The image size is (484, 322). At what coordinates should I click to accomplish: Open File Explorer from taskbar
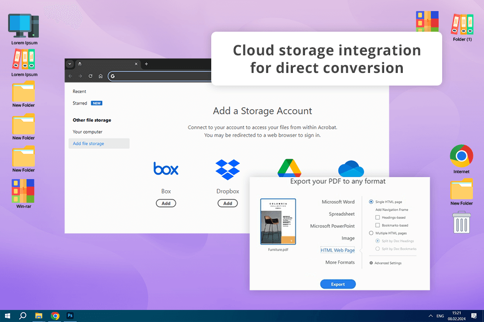click(x=39, y=316)
